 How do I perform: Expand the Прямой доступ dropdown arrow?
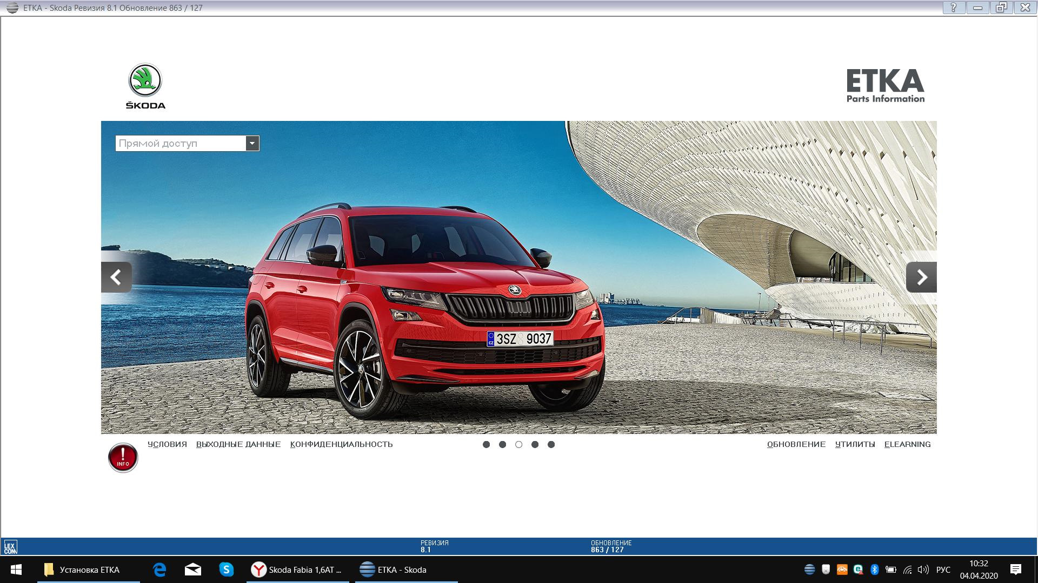[252, 143]
